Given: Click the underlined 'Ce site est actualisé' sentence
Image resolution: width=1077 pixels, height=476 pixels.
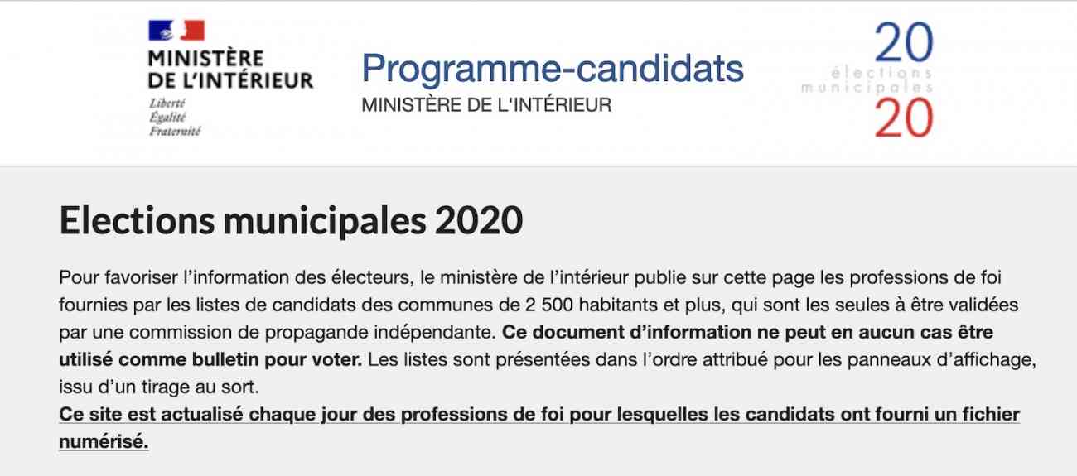Looking at the screenshot, I should click(x=539, y=414).
